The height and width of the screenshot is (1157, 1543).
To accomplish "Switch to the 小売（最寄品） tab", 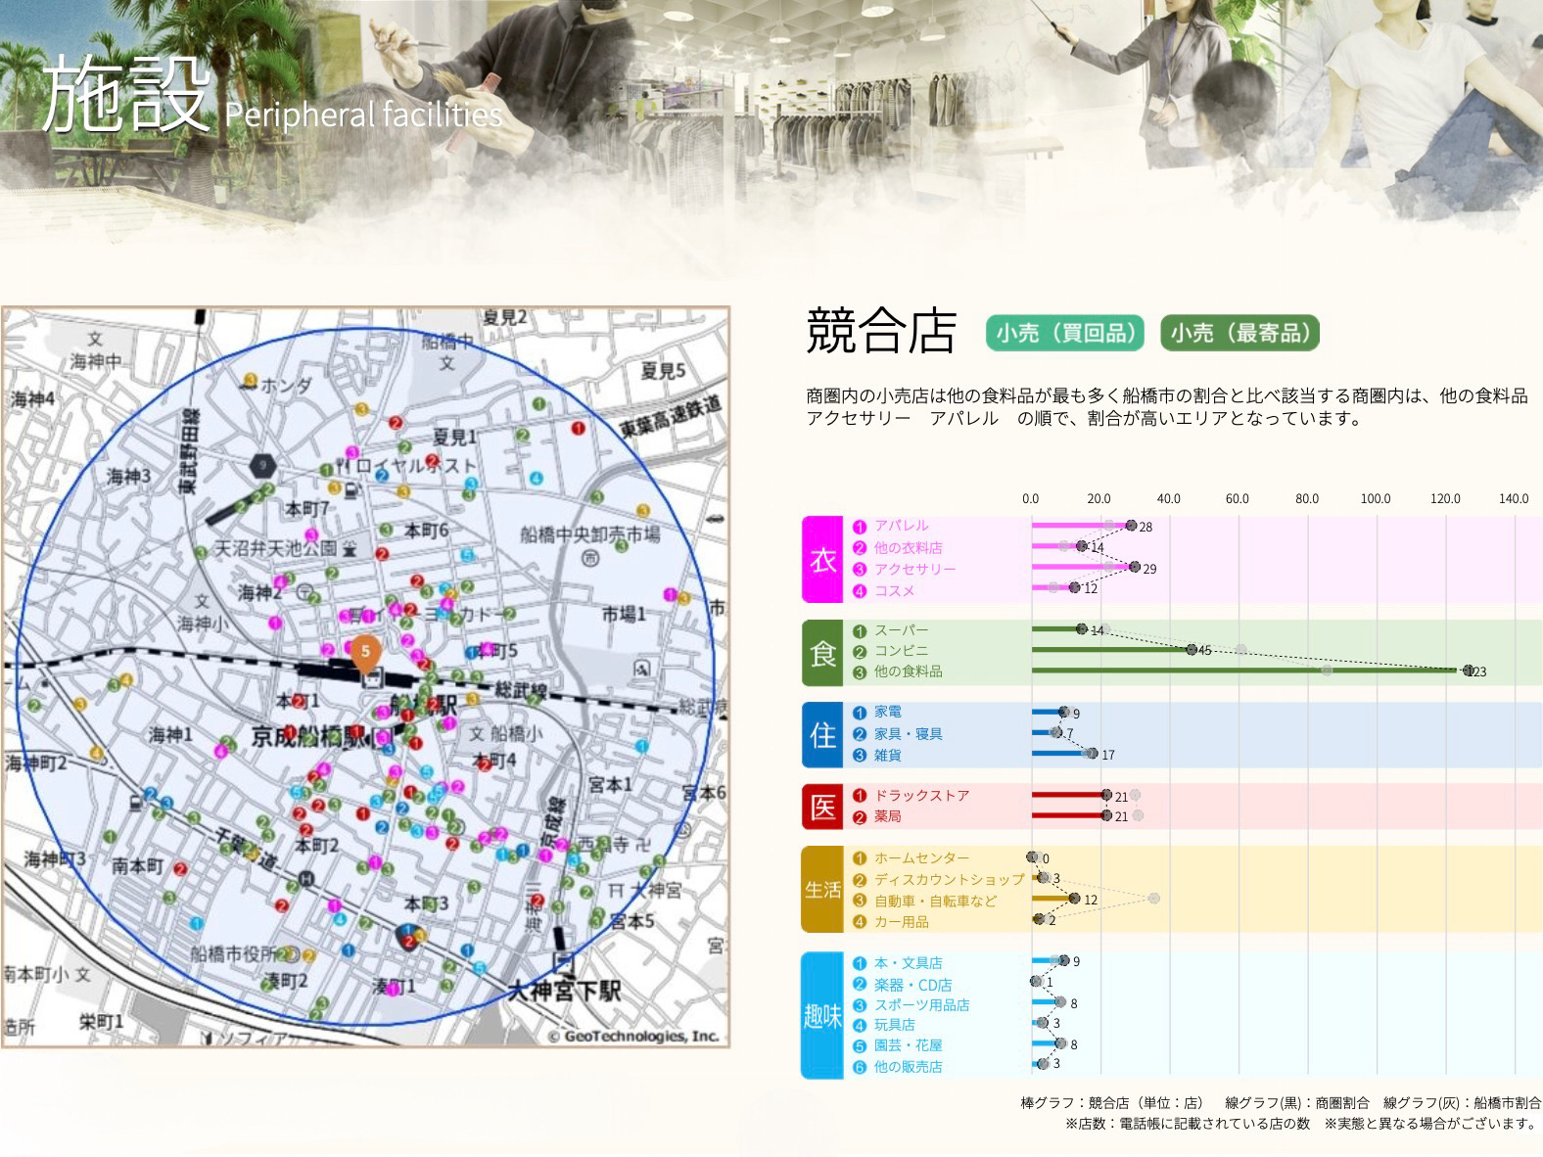I will pos(1239,333).
